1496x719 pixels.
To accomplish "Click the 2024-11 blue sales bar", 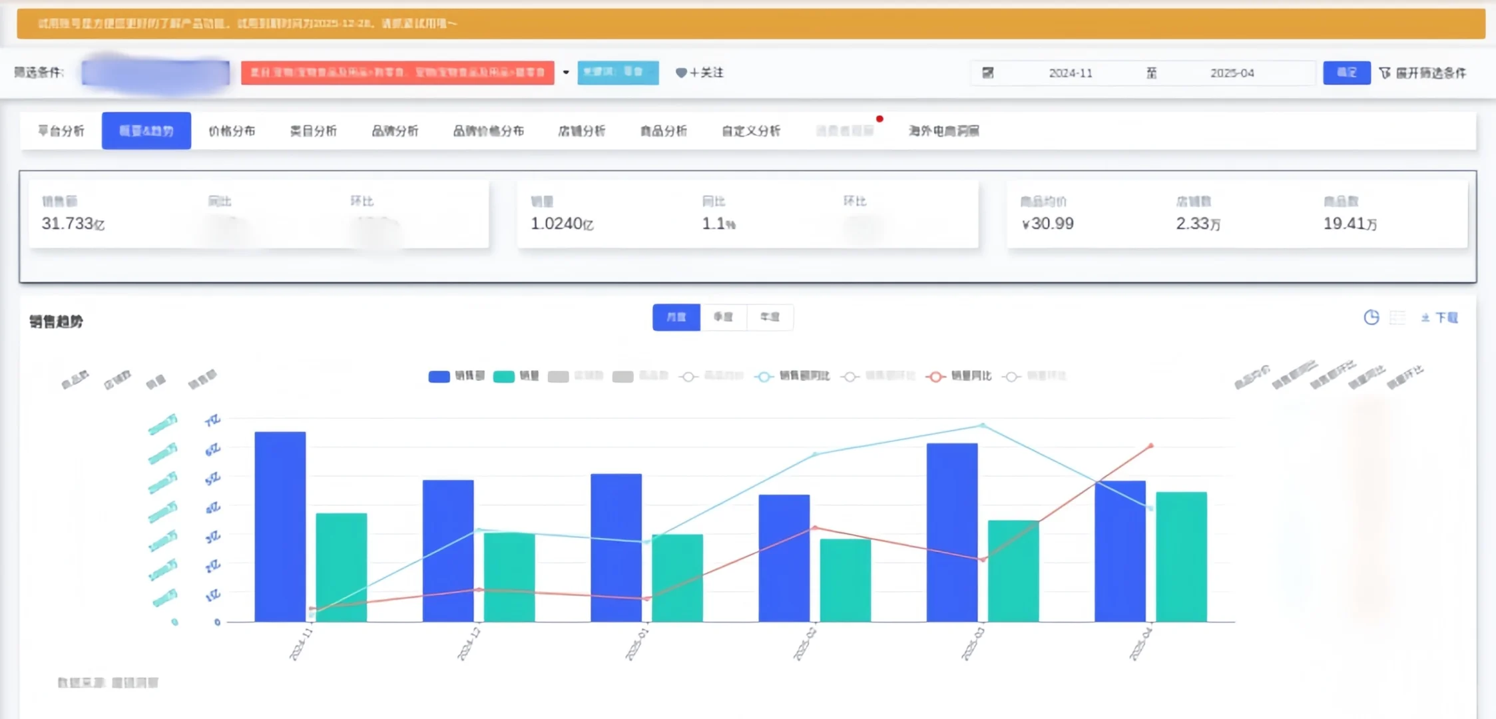I will point(280,527).
